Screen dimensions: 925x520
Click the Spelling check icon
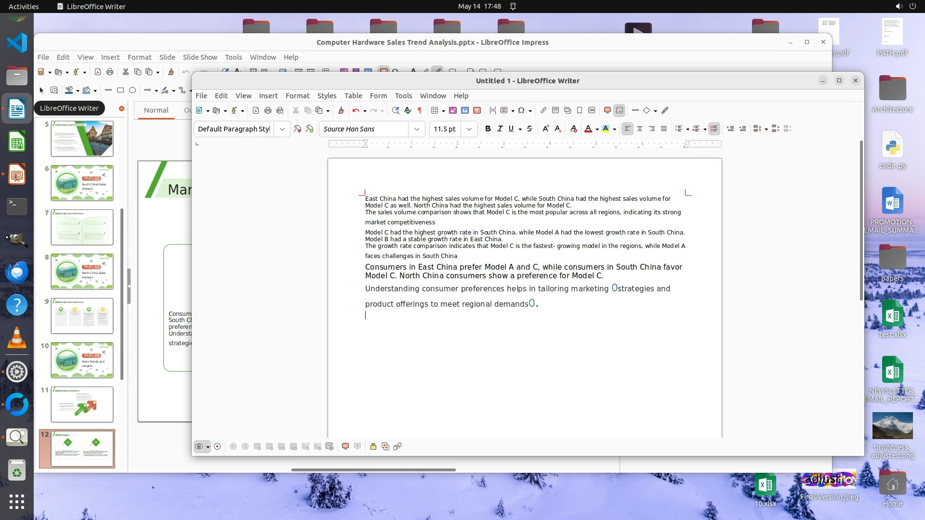pos(408,110)
